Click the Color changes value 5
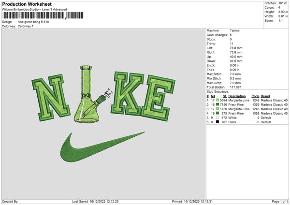This screenshot has width=290, height=205. click(x=231, y=35)
